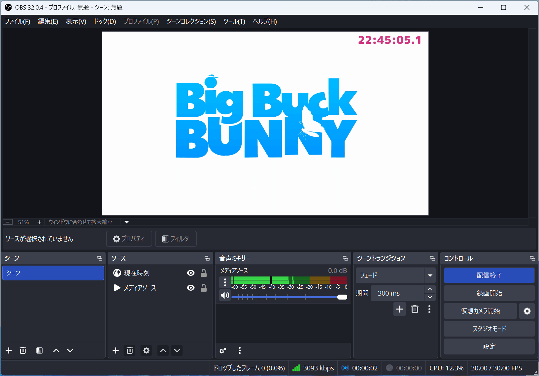Open scene filters icon in シーン panel
The height and width of the screenshot is (376, 539).
[x=39, y=350]
